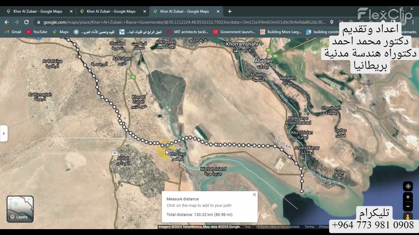Click the Qofas place label
The image size is (419, 235).
[341, 133]
